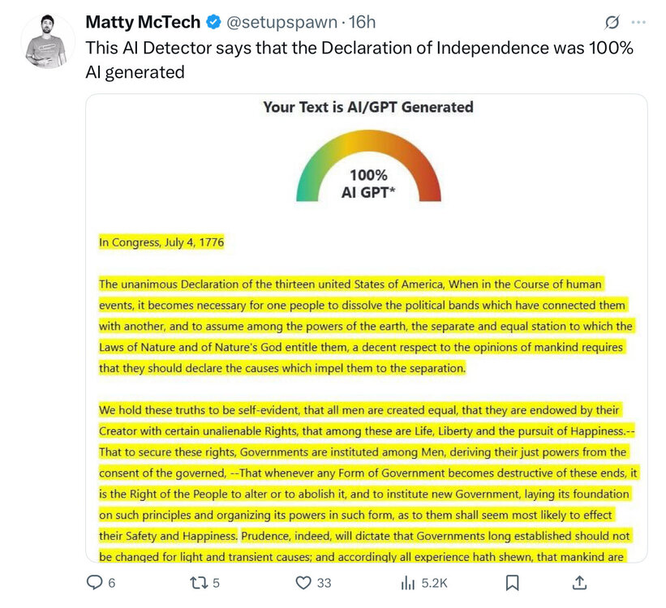
Task: Click the Matty McTech display name
Action: 142,22
